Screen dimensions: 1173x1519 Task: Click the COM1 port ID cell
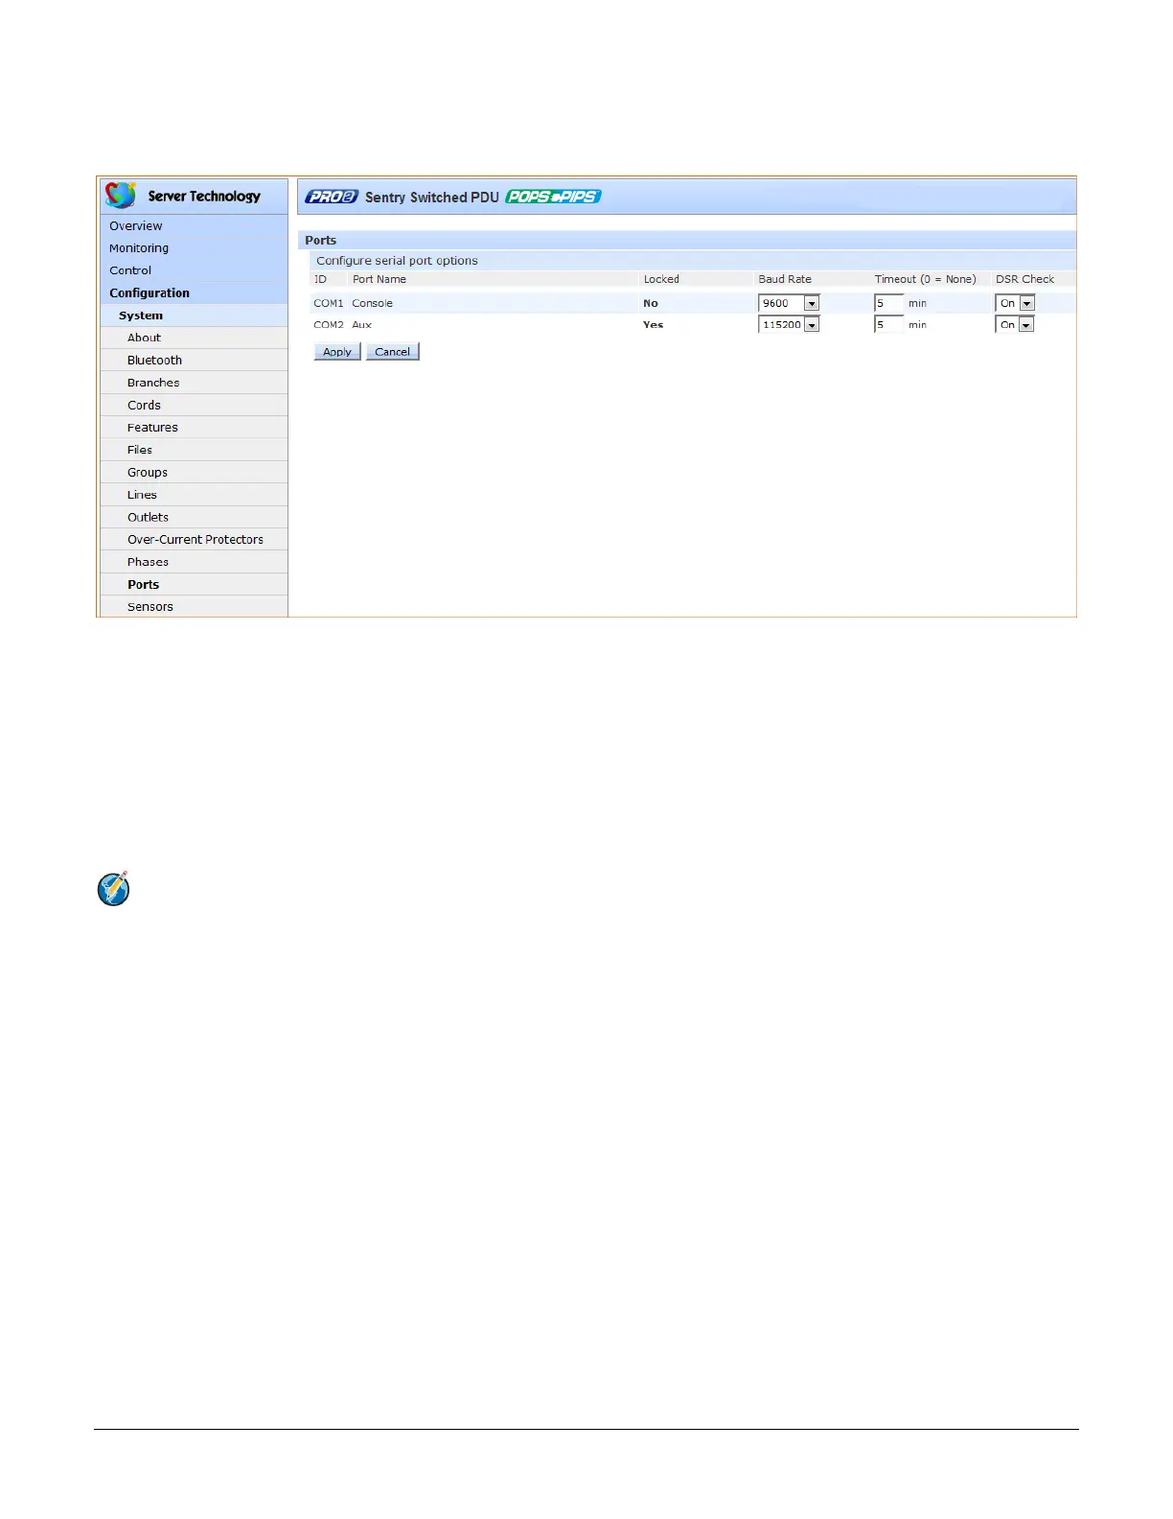(328, 303)
